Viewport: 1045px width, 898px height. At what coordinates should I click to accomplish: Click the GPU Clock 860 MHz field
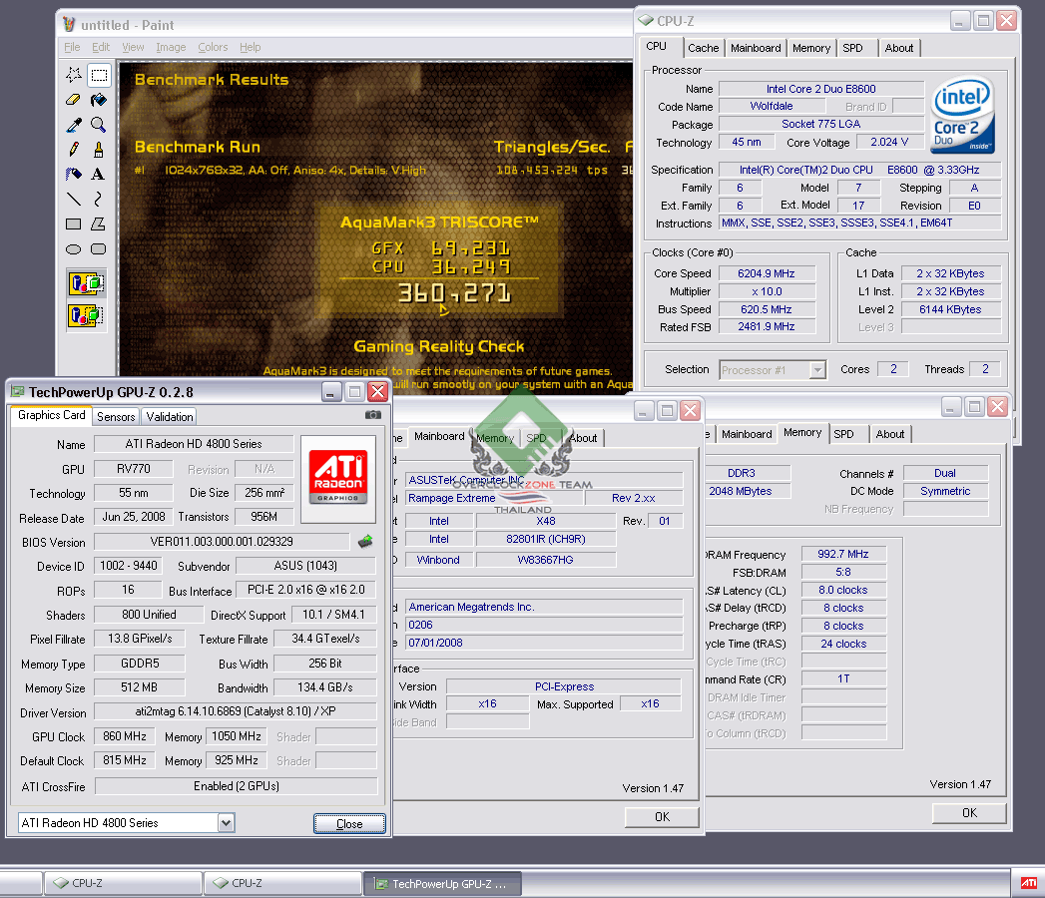[x=125, y=736]
